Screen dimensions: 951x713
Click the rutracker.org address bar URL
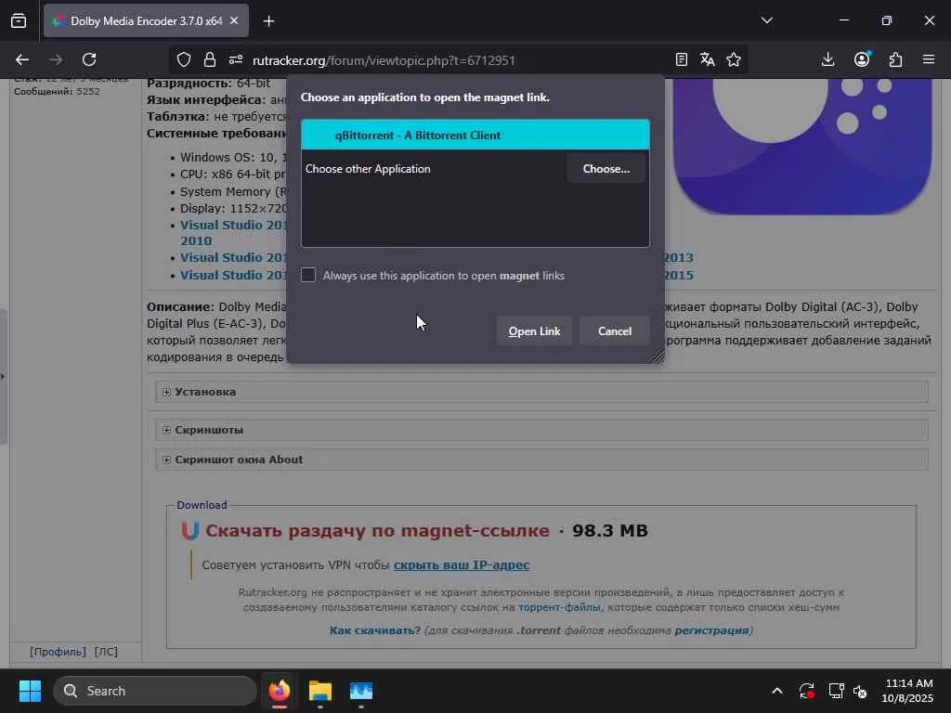(x=384, y=60)
